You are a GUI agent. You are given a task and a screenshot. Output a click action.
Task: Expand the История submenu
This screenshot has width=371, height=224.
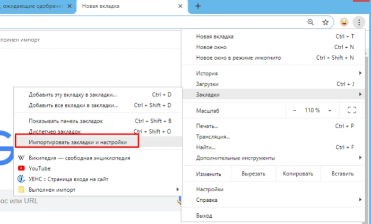pyautogui.click(x=273, y=73)
